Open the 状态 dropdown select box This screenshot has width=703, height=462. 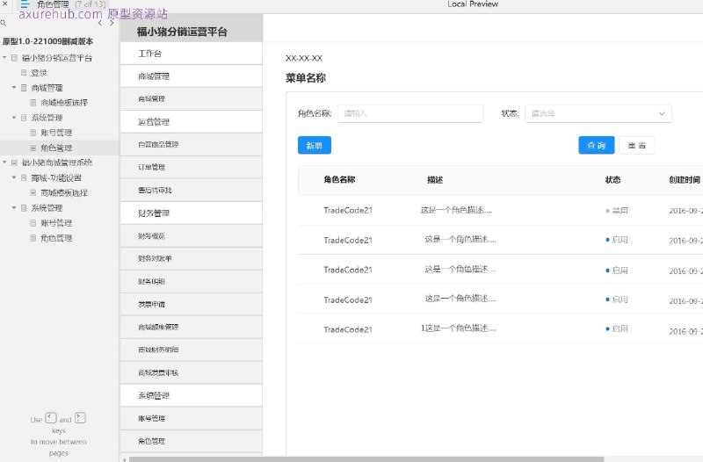[x=598, y=114]
